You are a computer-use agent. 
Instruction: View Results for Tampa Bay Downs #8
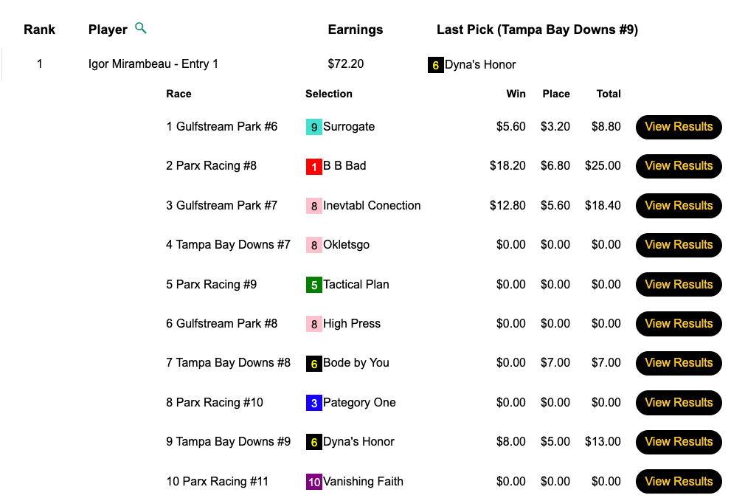679,363
